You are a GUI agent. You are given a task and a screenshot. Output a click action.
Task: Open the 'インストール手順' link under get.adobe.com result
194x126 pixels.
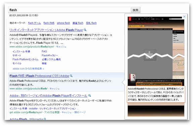(x=18, y=109)
